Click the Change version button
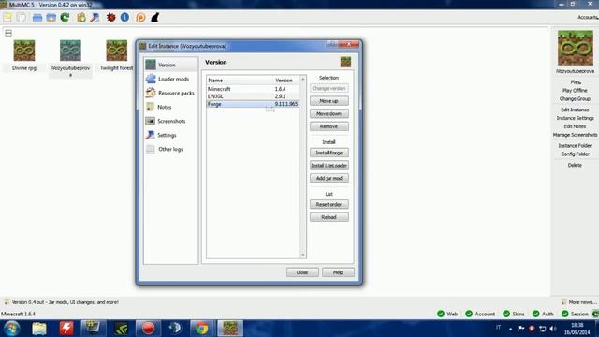The image size is (599, 337). (x=329, y=88)
